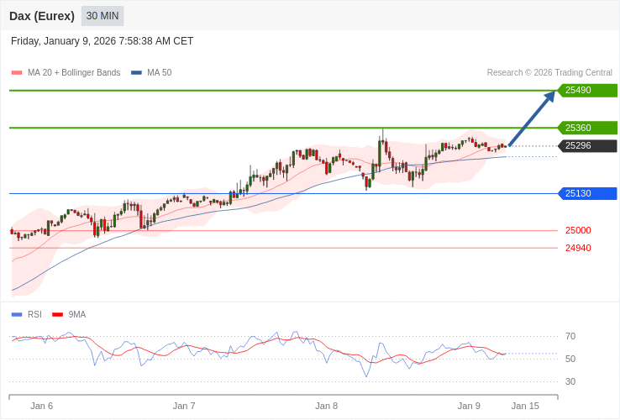Open the Research © 2026 Trading Central link
The width and height of the screenshot is (620, 420).
[549, 73]
